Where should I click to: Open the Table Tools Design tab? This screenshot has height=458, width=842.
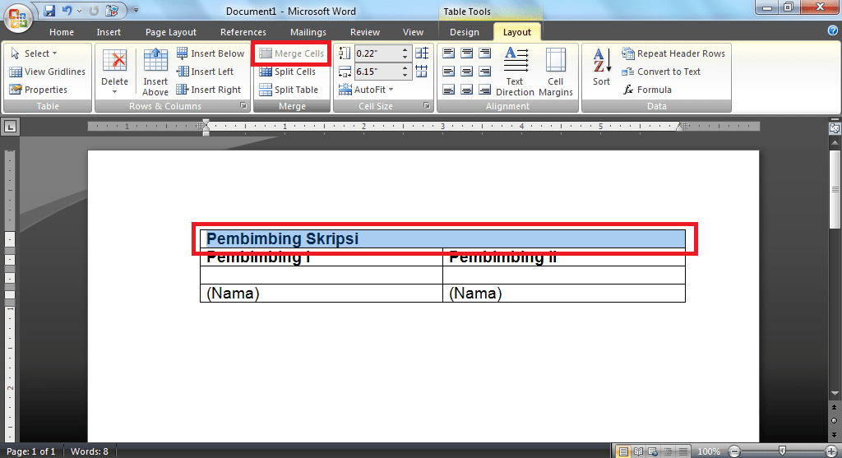(464, 32)
